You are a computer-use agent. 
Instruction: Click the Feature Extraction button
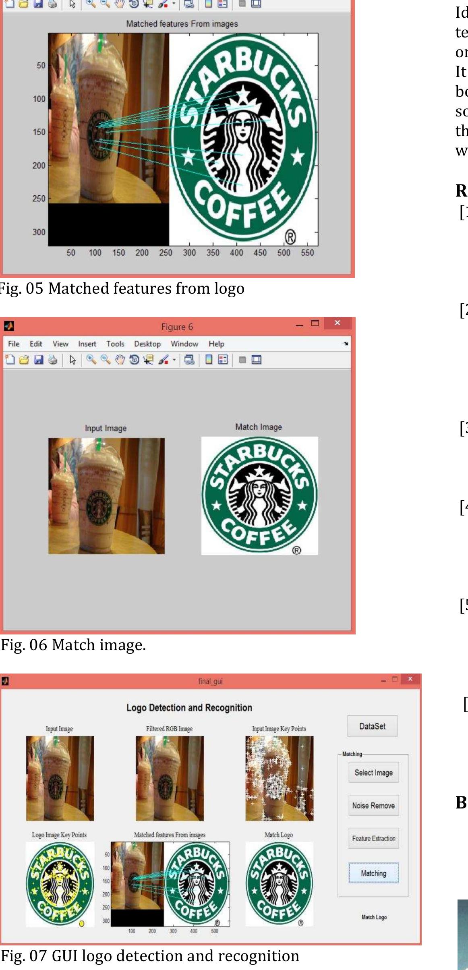tap(374, 838)
